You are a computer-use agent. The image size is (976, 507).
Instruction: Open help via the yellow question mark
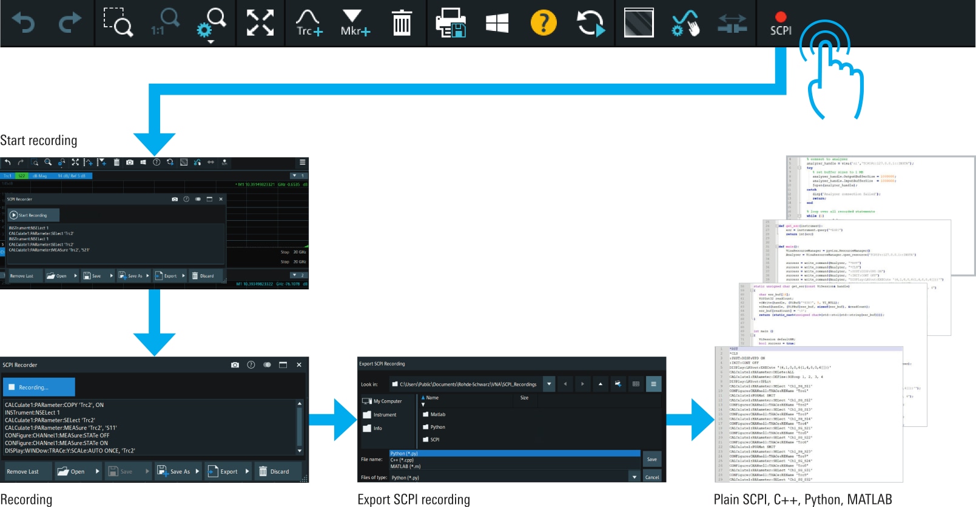[x=544, y=23]
